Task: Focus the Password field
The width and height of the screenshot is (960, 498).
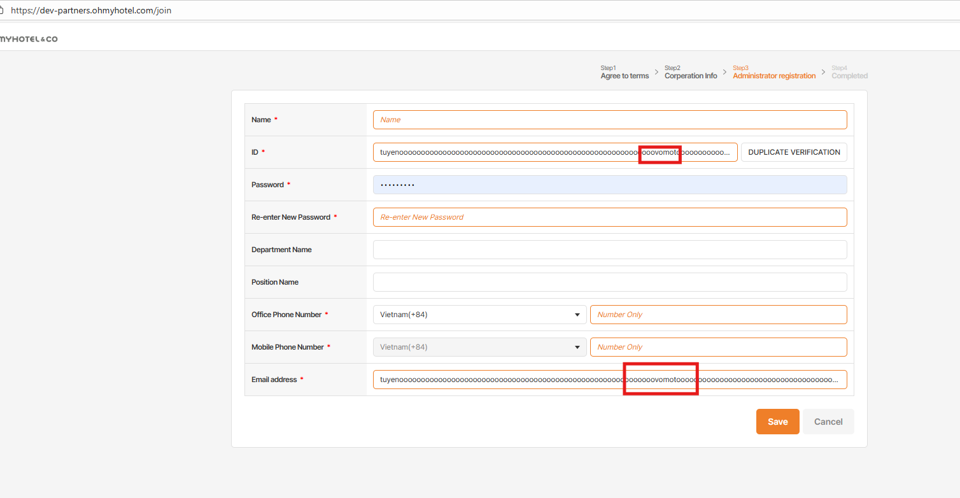Action: pyautogui.click(x=609, y=185)
